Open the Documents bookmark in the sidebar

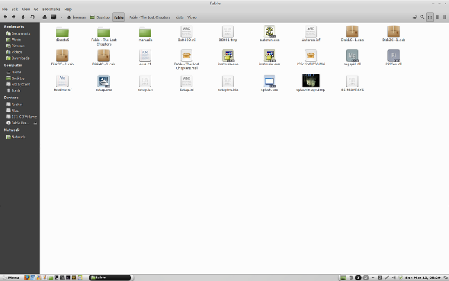[19, 33]
